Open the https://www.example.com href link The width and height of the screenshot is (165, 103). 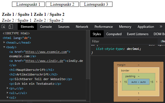point(46,52)
